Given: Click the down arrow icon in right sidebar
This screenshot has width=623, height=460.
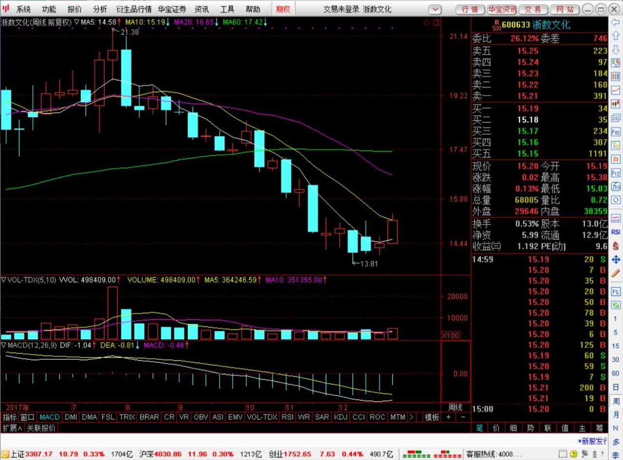Looking at the screenshot, I should pyautogui.click(x=616, y=50).
